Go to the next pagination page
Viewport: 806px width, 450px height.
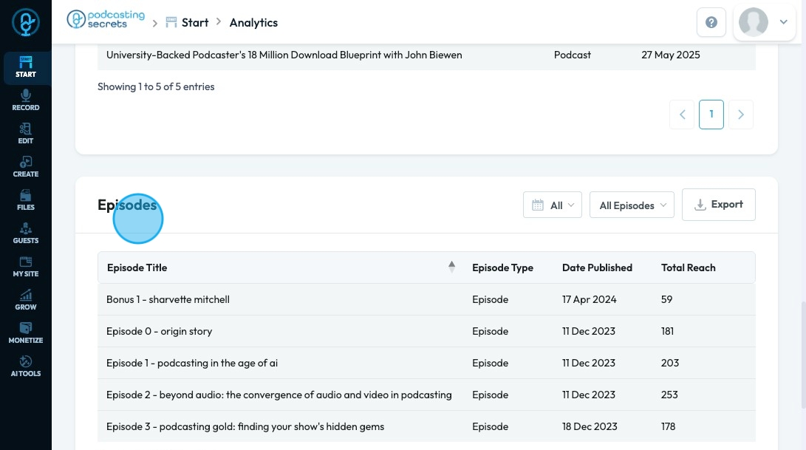(x=741, y=115)
